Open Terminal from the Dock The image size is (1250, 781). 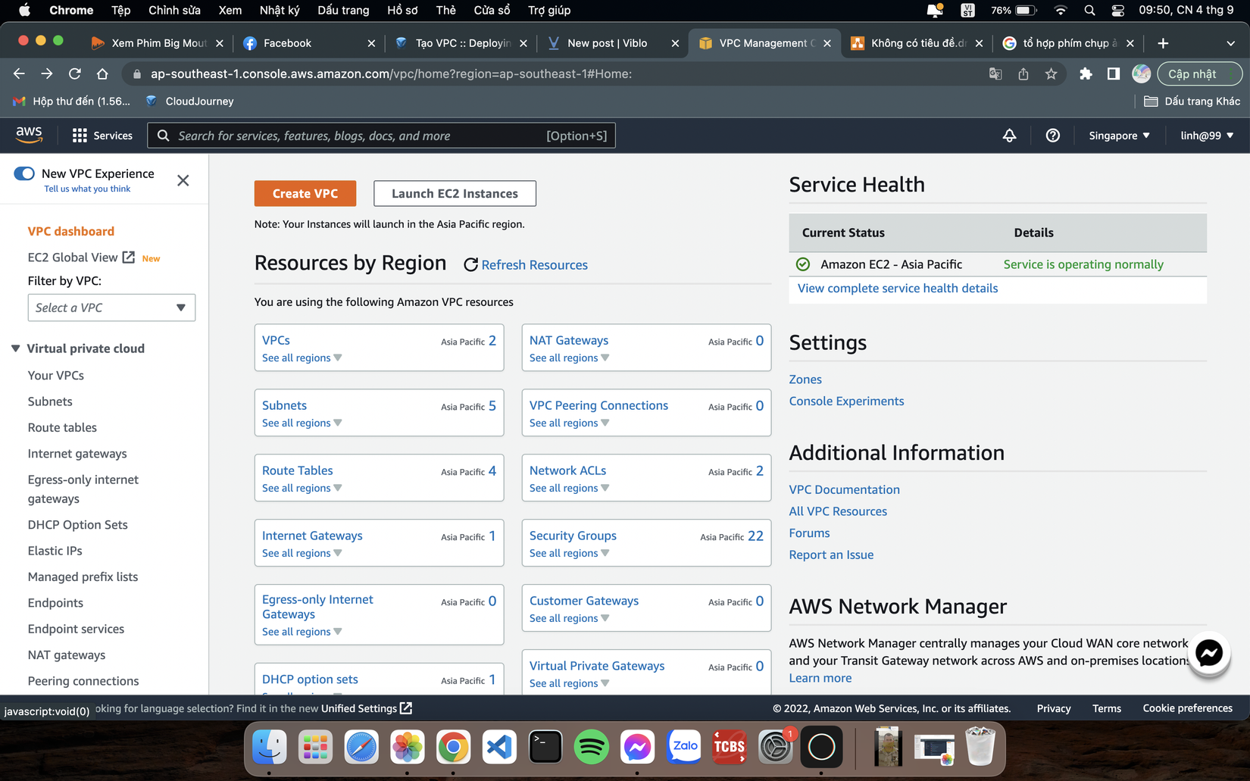(545, 747)
